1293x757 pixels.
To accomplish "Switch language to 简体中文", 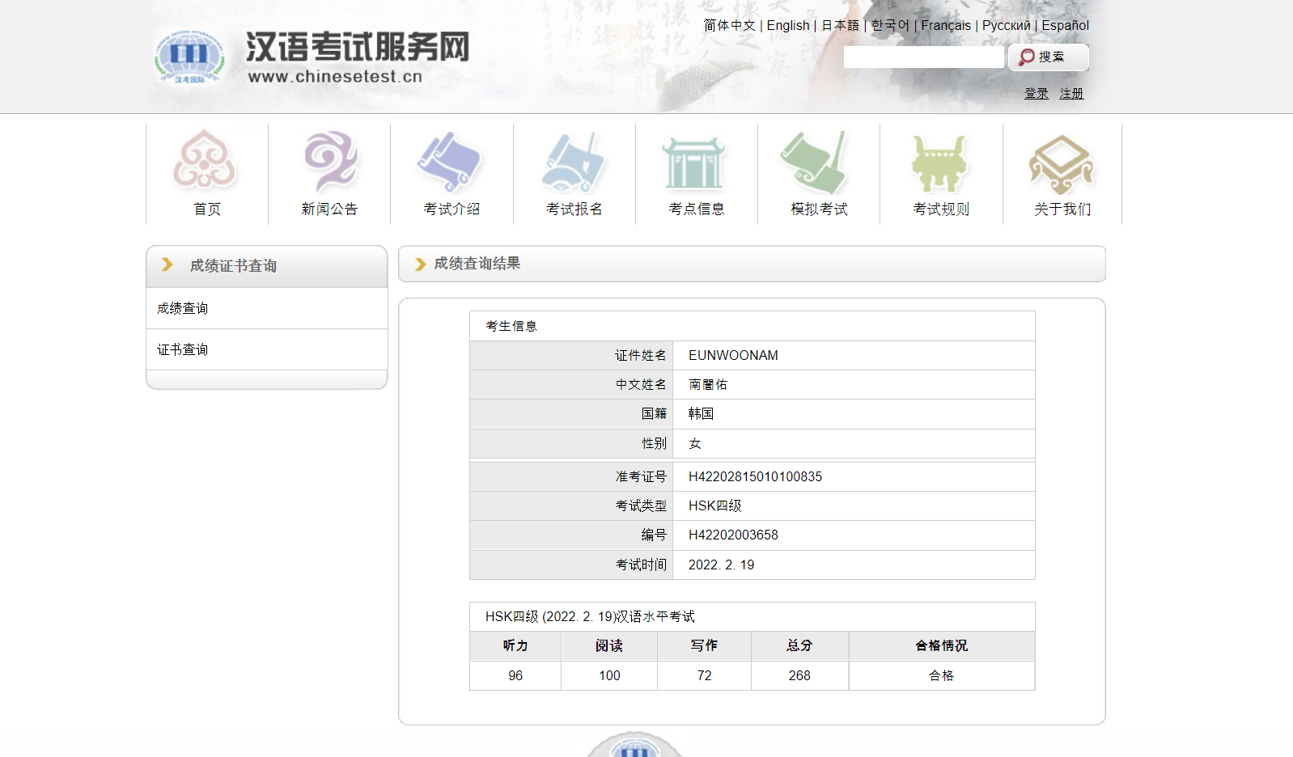I will click(x=729, y=25).
